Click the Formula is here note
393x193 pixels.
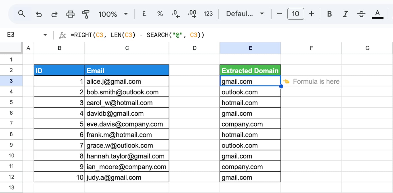pos(316,81)
